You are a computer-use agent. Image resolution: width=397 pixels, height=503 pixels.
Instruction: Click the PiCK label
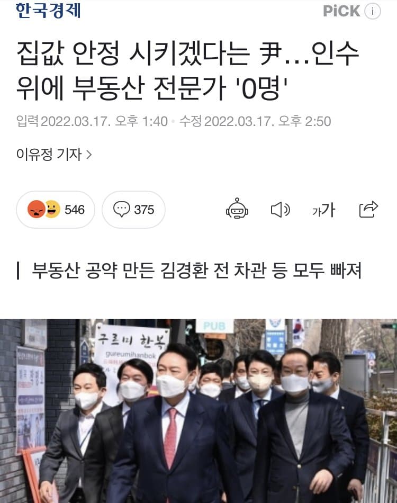click(x=341, y=11)
